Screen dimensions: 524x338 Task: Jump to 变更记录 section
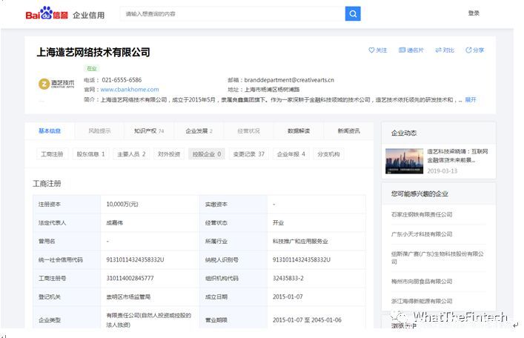248,154
